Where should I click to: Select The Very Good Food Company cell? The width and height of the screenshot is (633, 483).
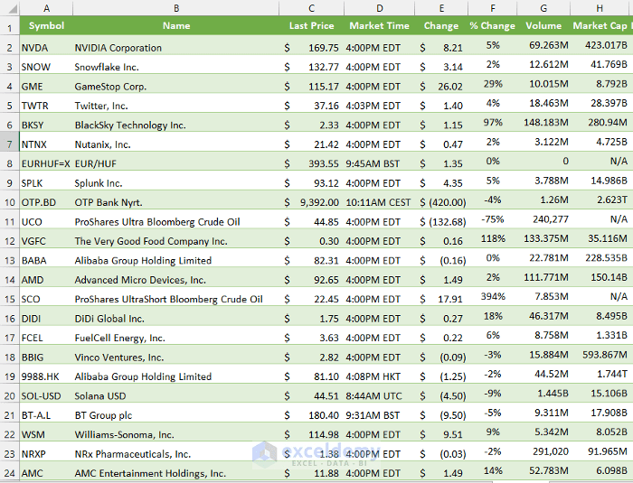tap(176, 238)
